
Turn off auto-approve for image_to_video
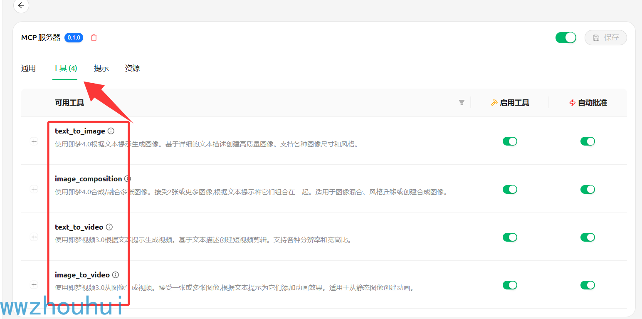pyautogui.click(x=588, y=285)
